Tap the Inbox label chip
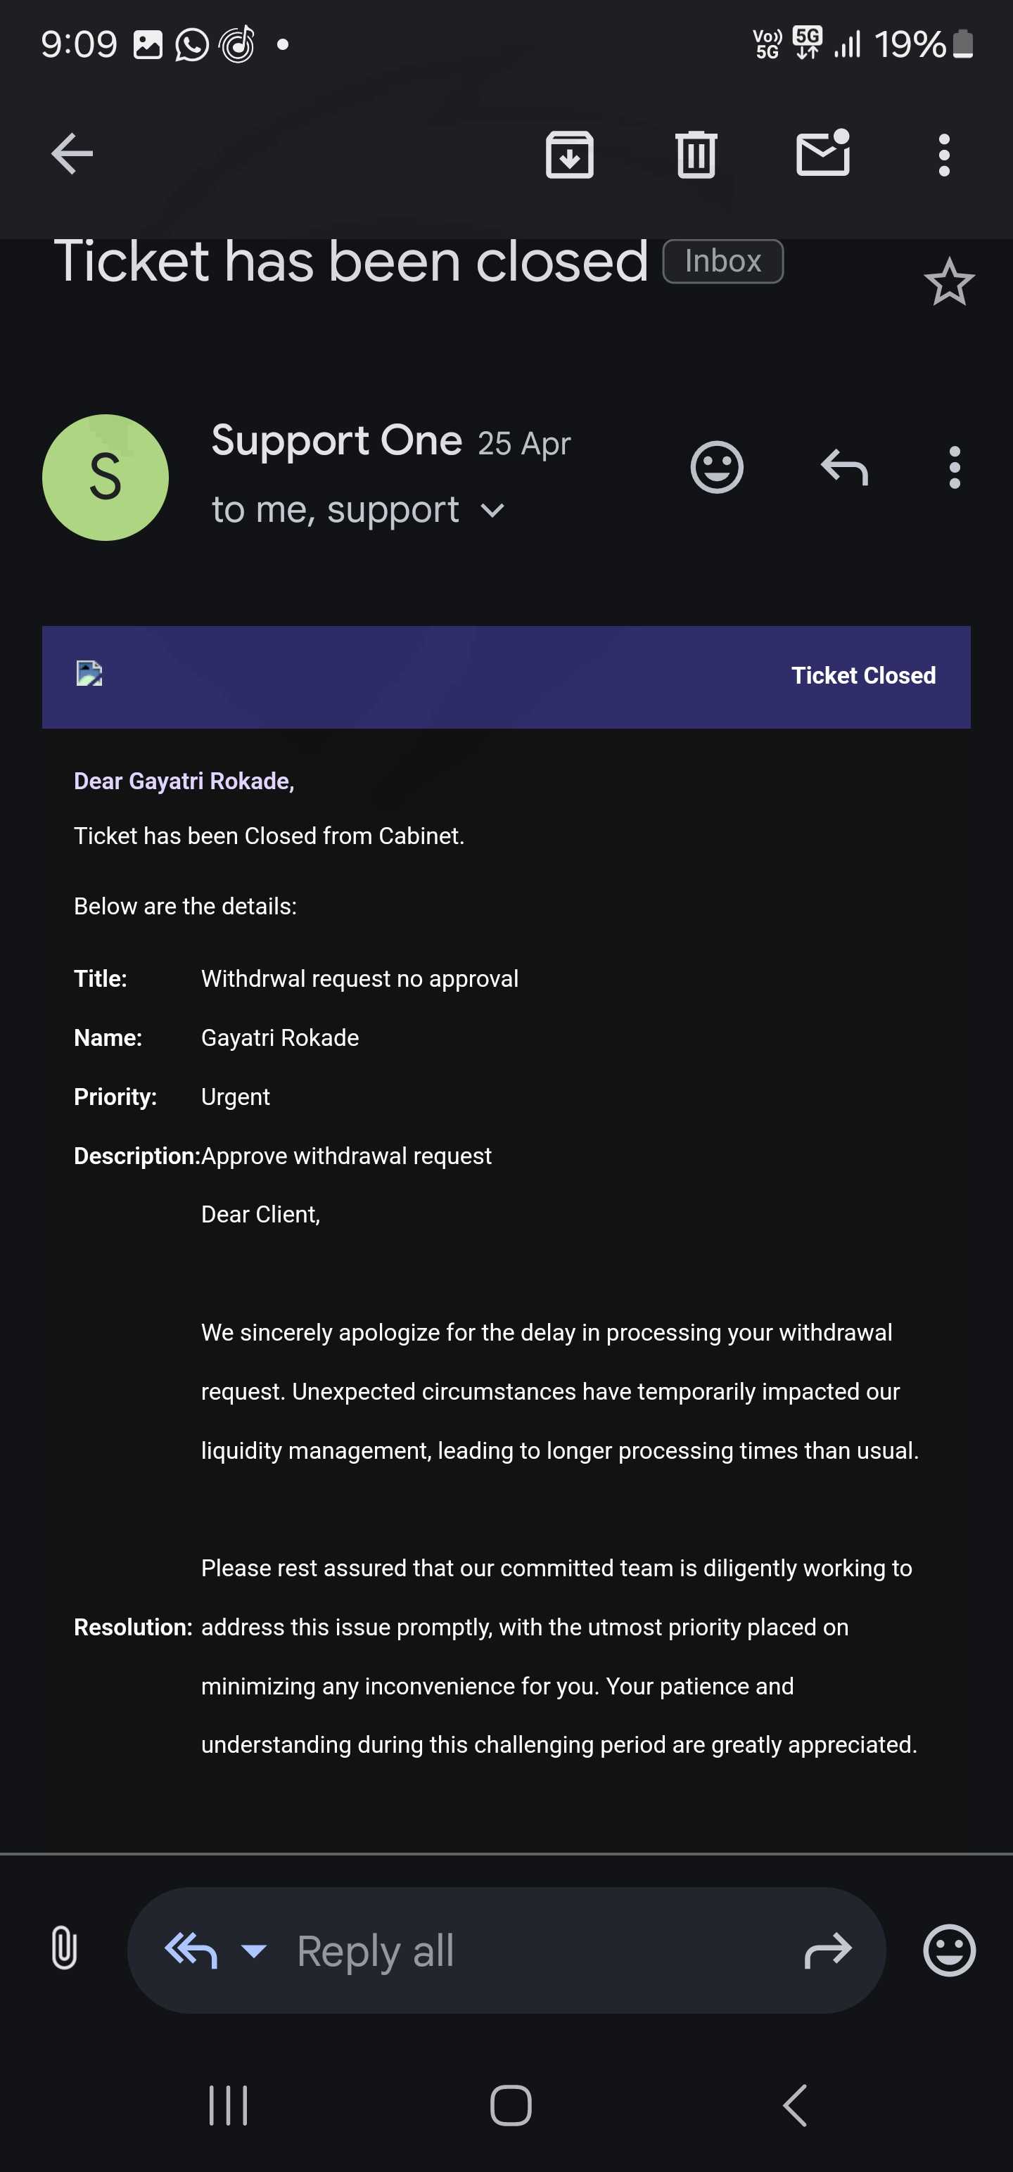 tap(723, 262)
